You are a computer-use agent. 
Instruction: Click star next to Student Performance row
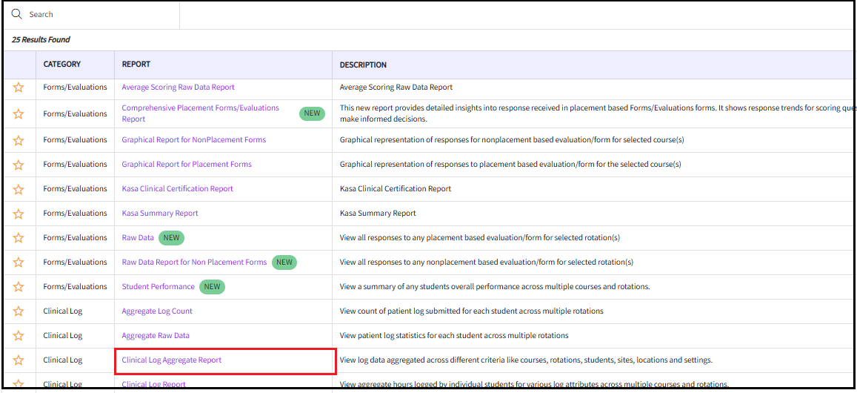tap(19, 287)
